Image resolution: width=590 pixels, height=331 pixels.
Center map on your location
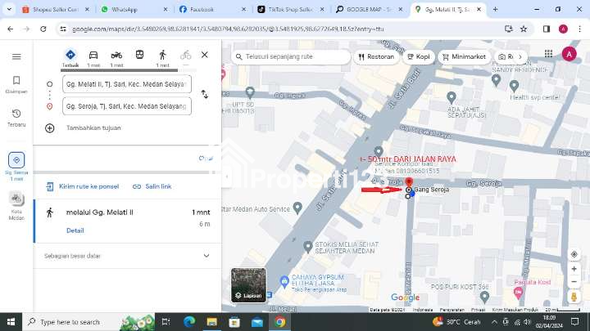(x=574, y=254)
